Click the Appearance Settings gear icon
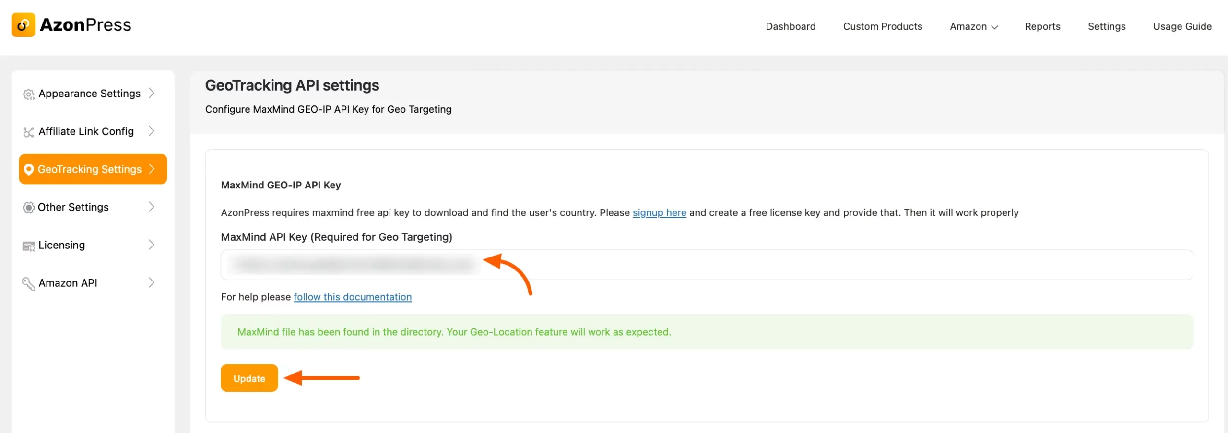Viewport: 1228px width, 433px height. 28,94
